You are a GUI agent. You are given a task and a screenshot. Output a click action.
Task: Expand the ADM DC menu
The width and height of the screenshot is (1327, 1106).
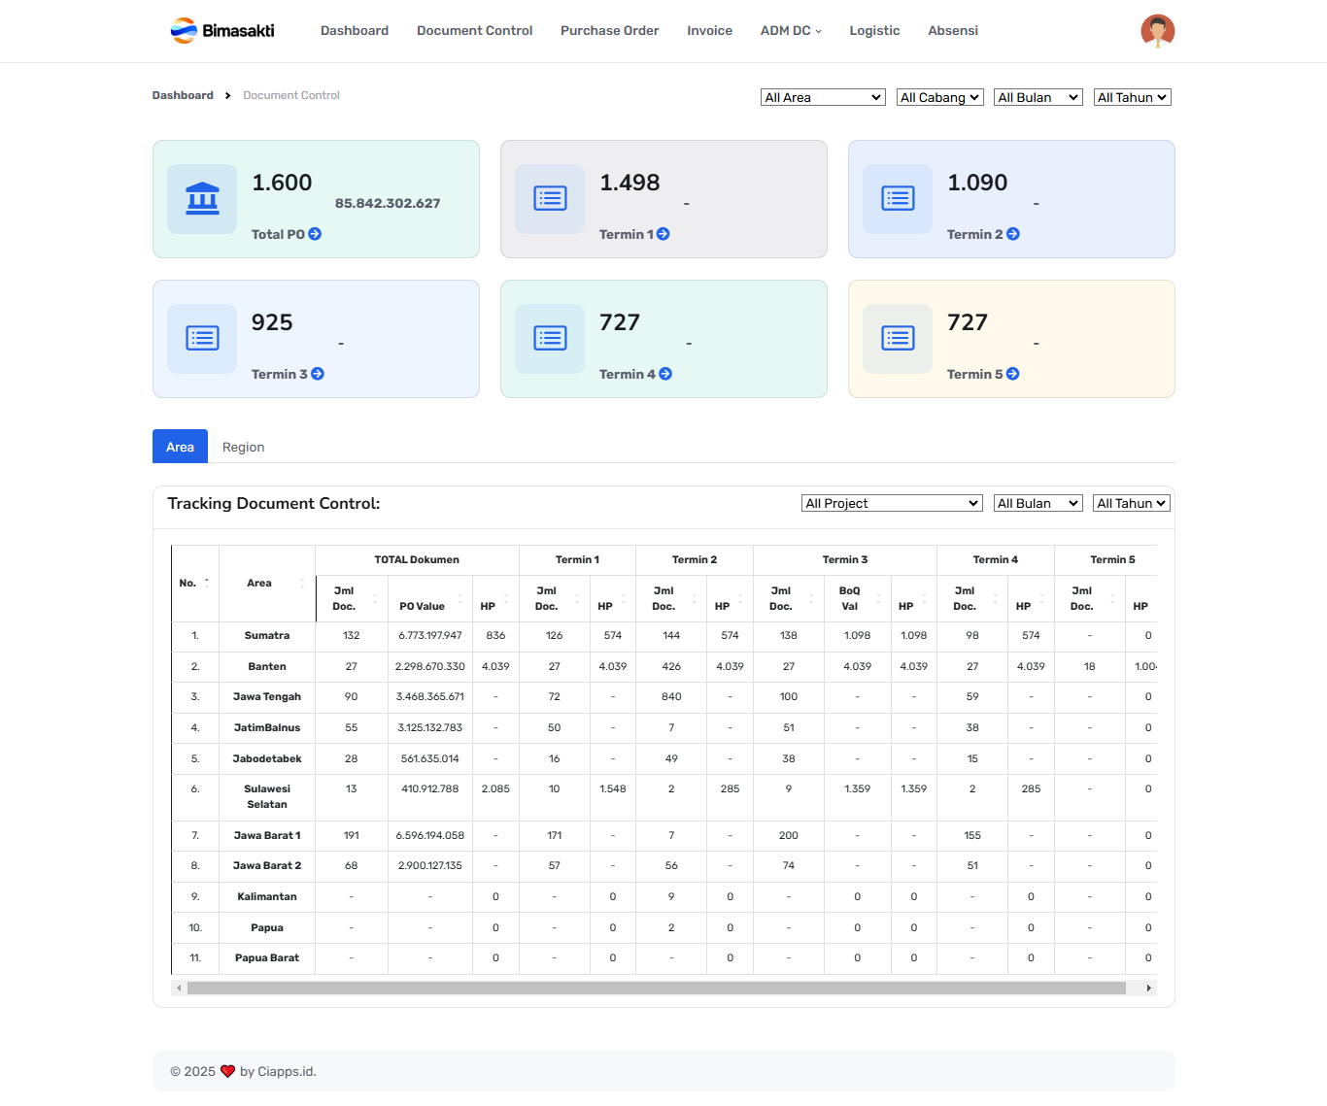[791, 31]
